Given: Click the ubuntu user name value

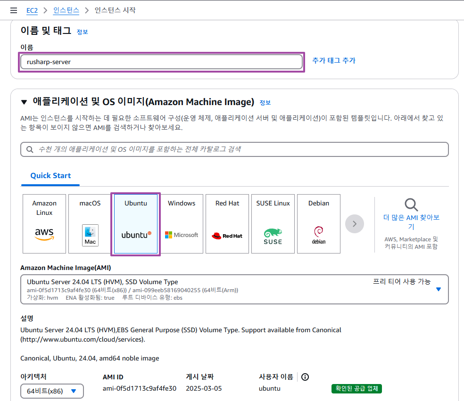Looking at the screenshot, I should pyautogui.click(x=270, y=388).
